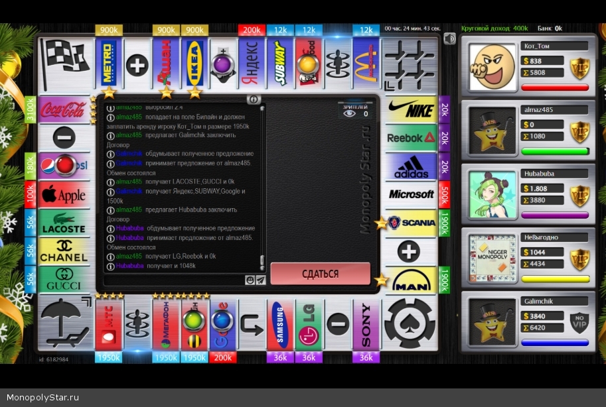Select the GUCCI property tile
Image resolution: width=606 pixels, height=407 pixels.
64,280
